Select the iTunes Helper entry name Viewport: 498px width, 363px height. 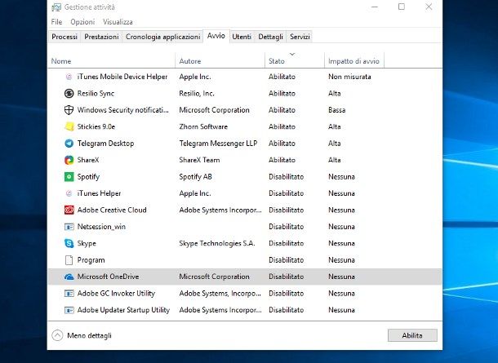click(x=99, y=193)
